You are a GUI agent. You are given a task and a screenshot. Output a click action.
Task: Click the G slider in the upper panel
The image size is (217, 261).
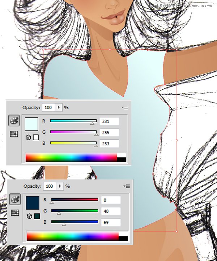73,132
